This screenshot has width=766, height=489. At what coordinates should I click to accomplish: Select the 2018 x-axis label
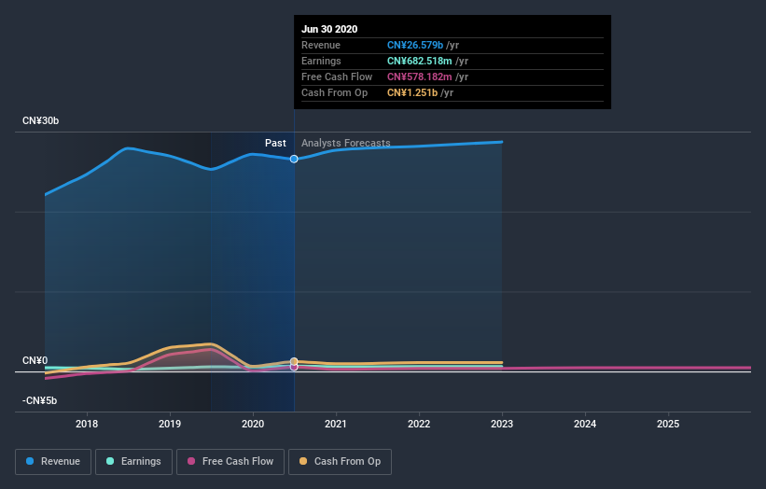click(x=87, y=424)
